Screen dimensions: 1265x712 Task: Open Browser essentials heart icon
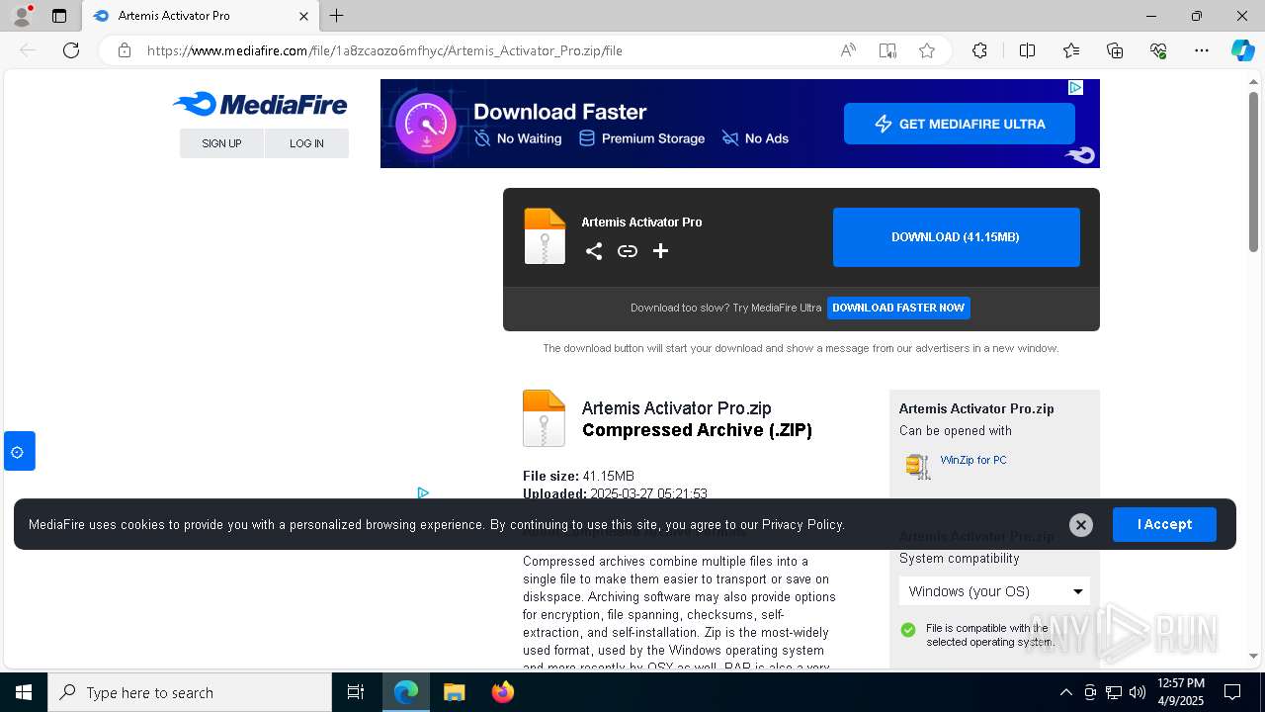[x=1158, y=50]
